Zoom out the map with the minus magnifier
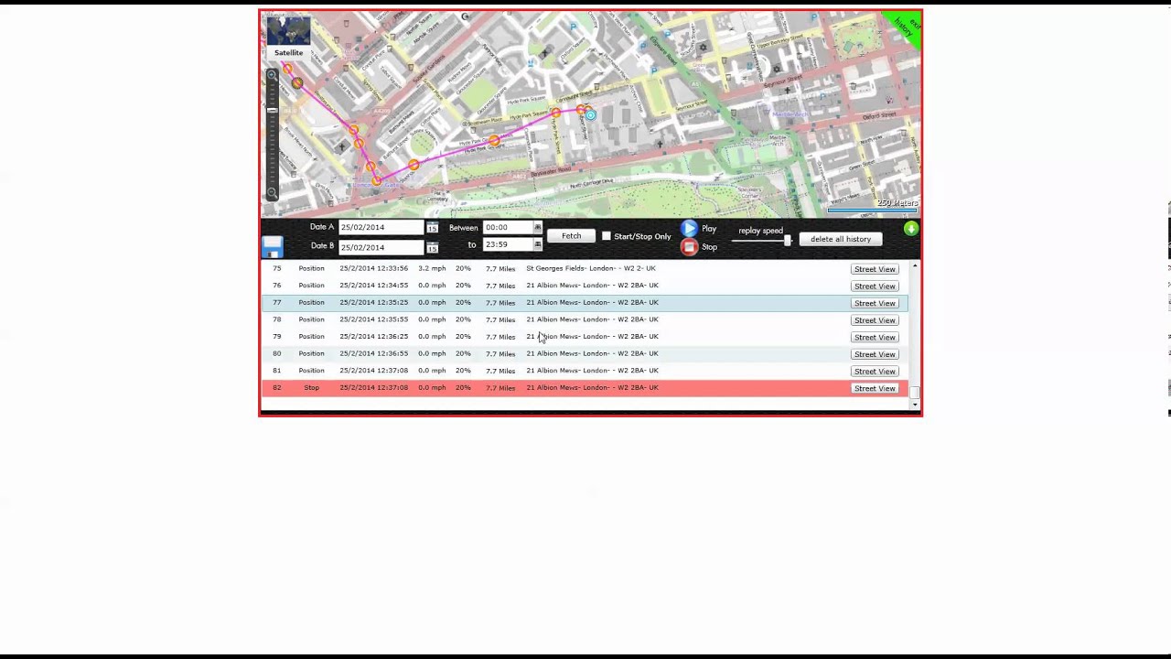Viewport: 1171px width, 659px height. [272, 193]
